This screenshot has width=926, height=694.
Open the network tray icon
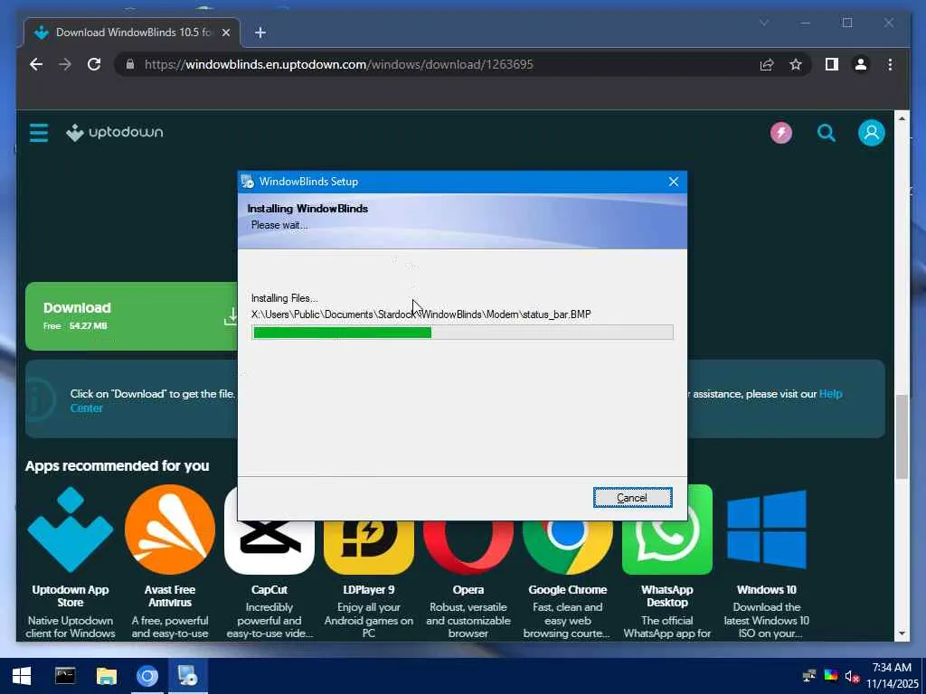(x=808, y=676)
